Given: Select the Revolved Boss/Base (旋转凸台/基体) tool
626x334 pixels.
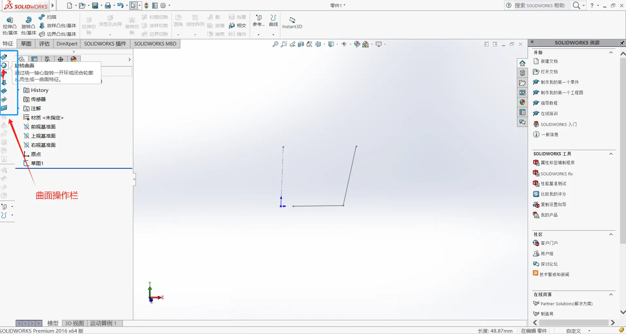Looking at the screenshot, I should [x=28, y=26].
